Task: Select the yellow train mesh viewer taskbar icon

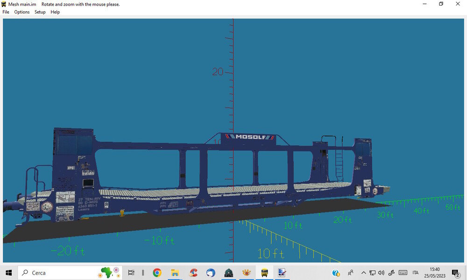Action: 264,273
